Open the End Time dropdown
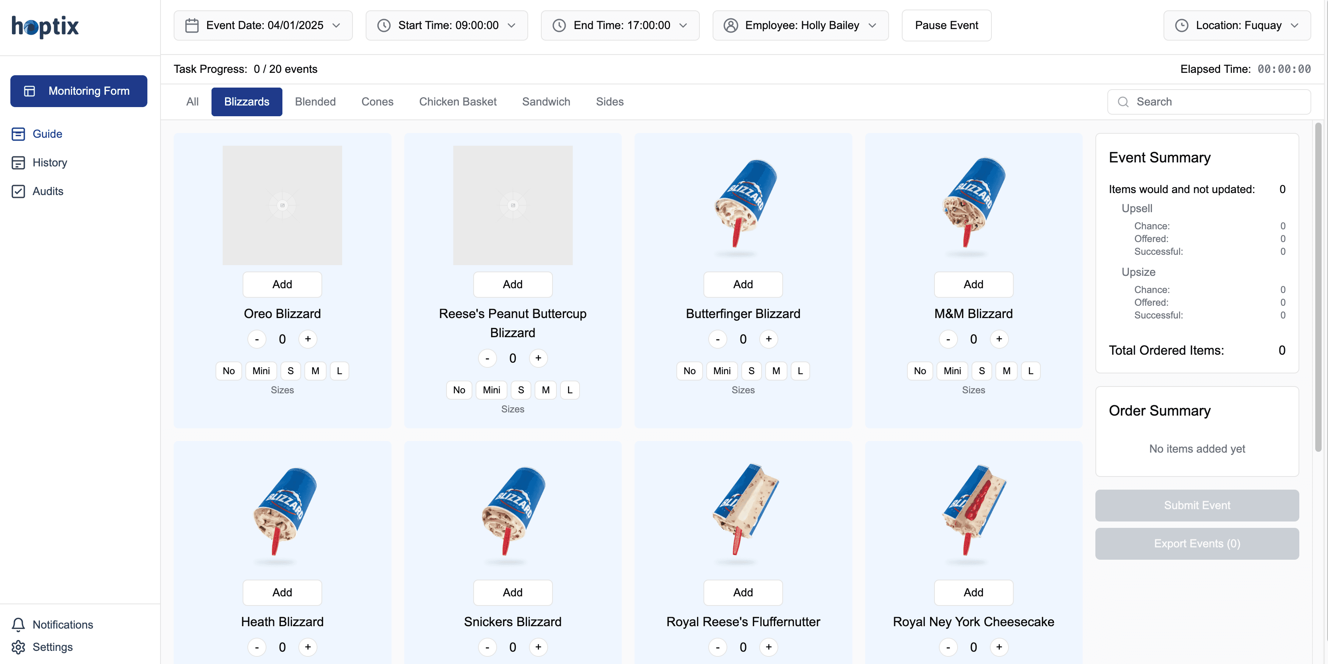This screenshot has width=1328, height=664. (x=620, y=25)
